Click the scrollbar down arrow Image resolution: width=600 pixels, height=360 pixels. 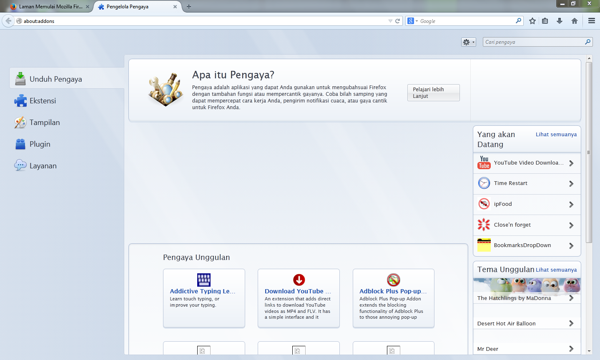coord(589,351)
